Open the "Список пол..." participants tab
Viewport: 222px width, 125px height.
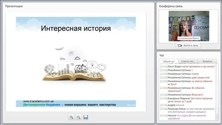tap(188, 61)
